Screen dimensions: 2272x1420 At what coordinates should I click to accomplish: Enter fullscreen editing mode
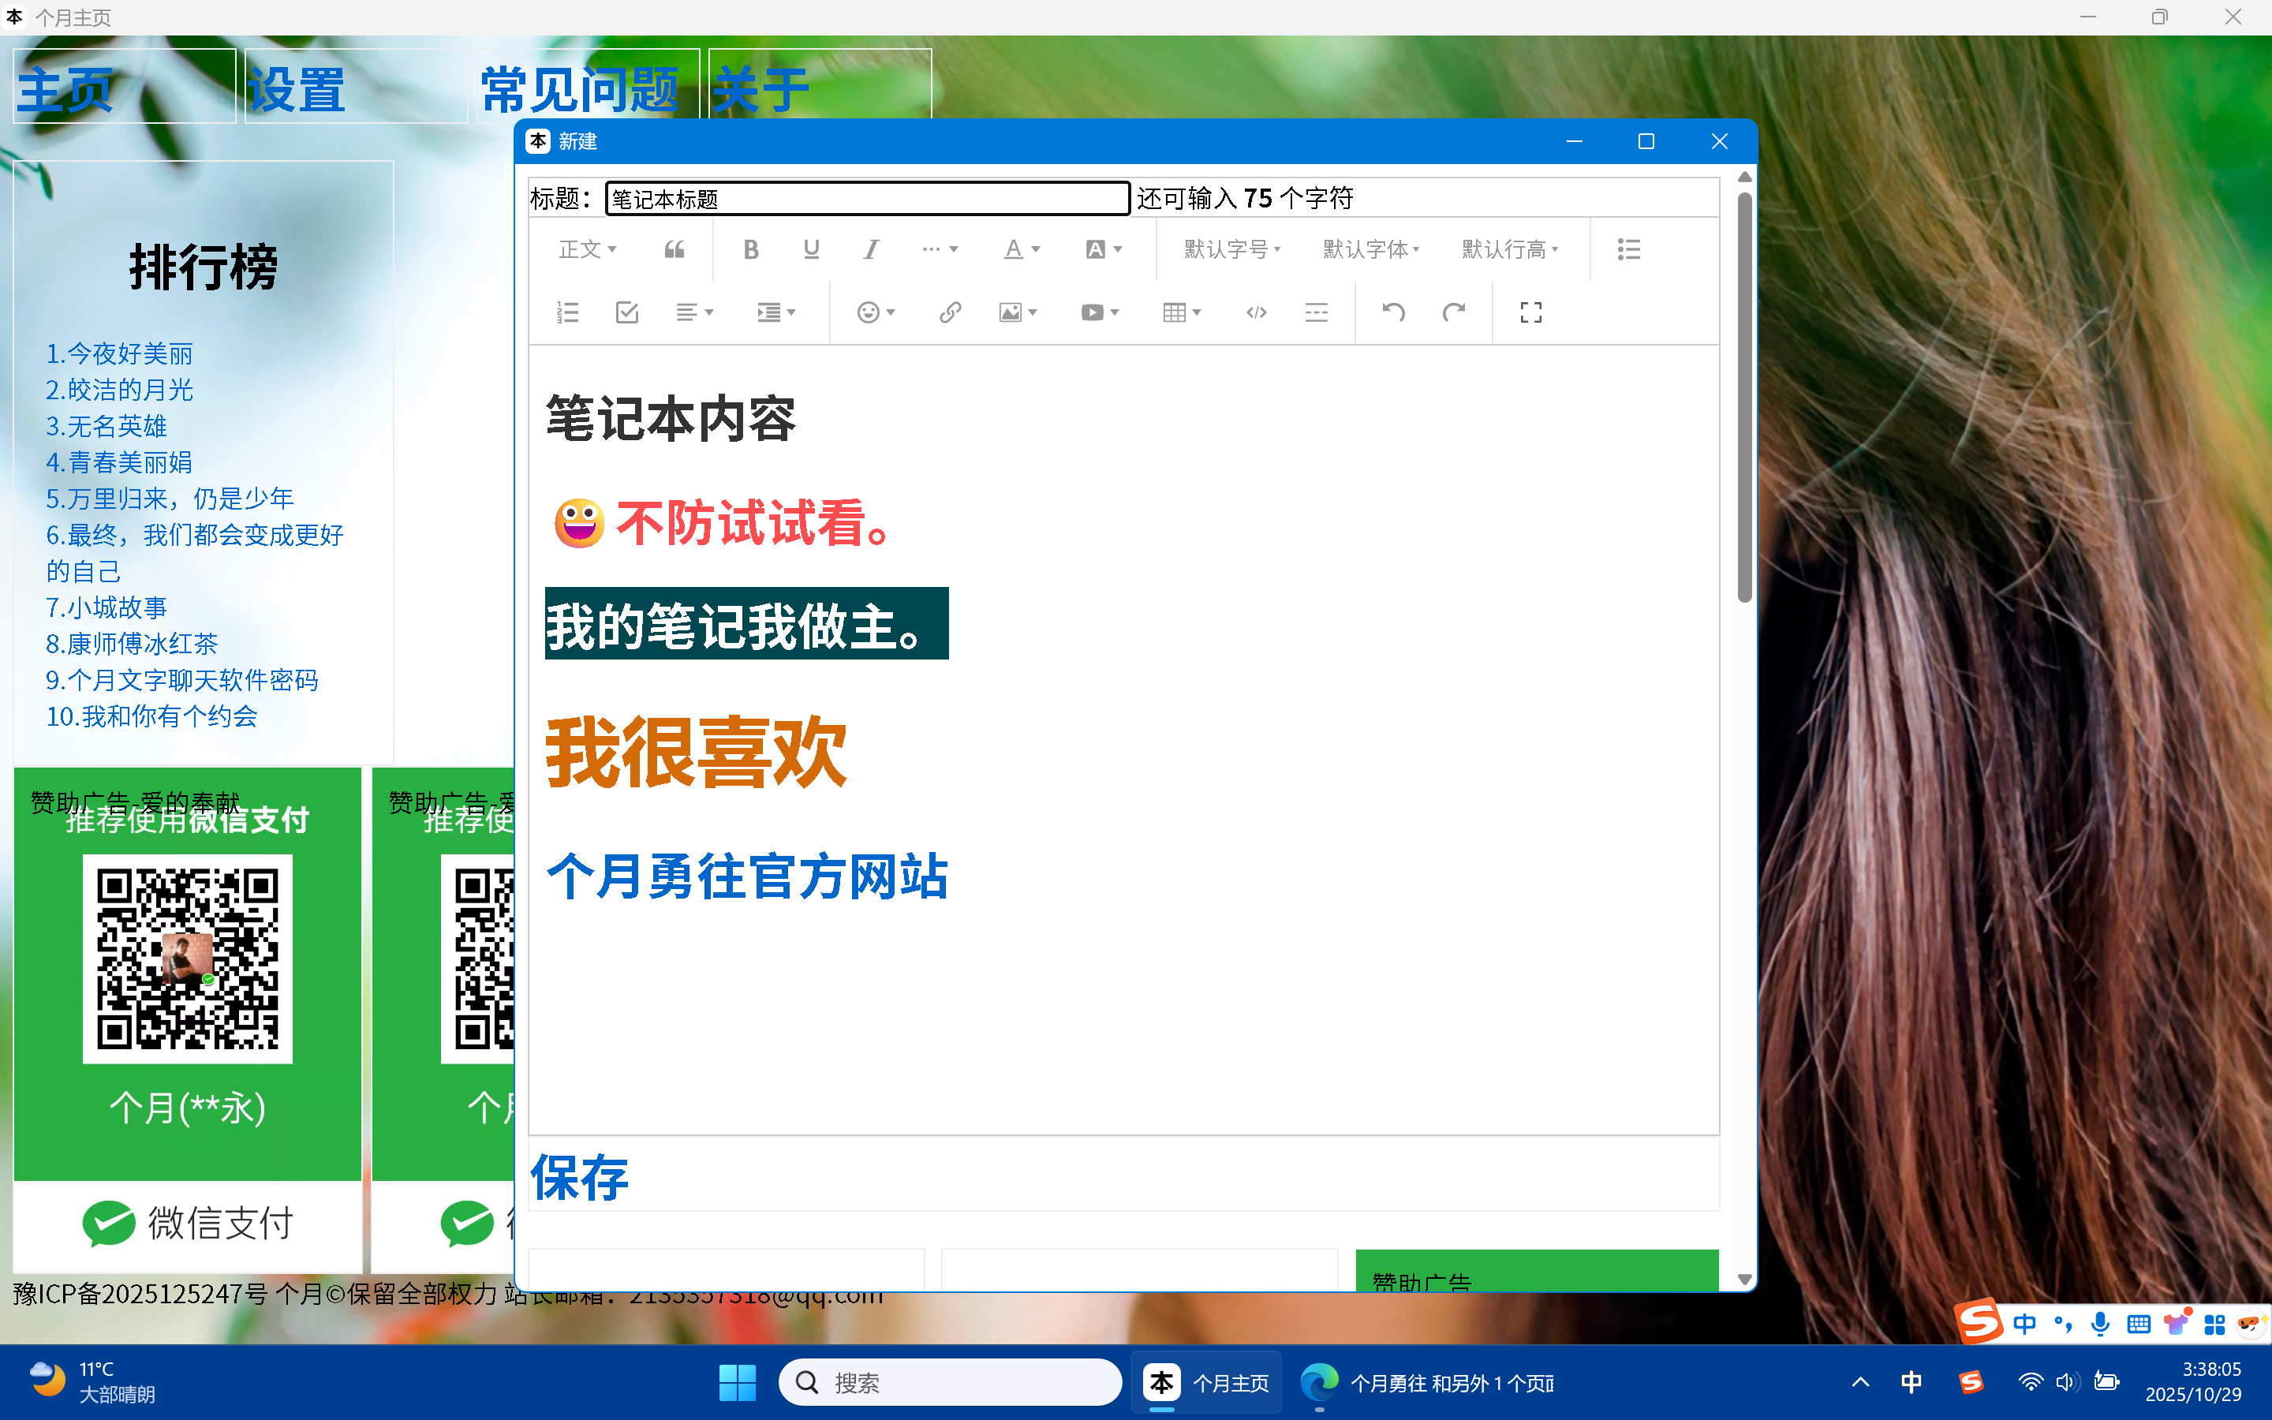(1530, 312)
